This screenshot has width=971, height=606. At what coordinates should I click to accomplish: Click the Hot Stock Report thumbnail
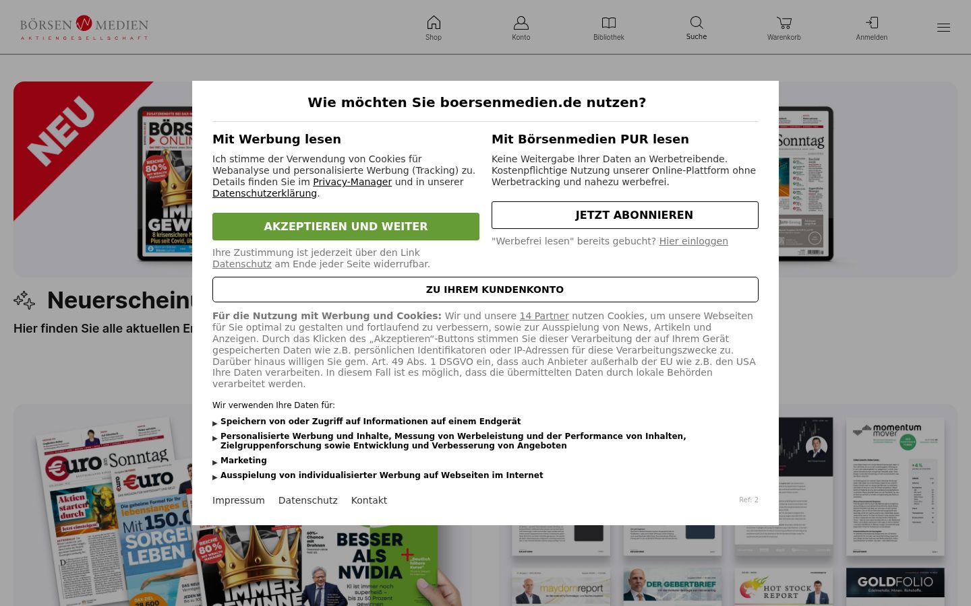784,586
